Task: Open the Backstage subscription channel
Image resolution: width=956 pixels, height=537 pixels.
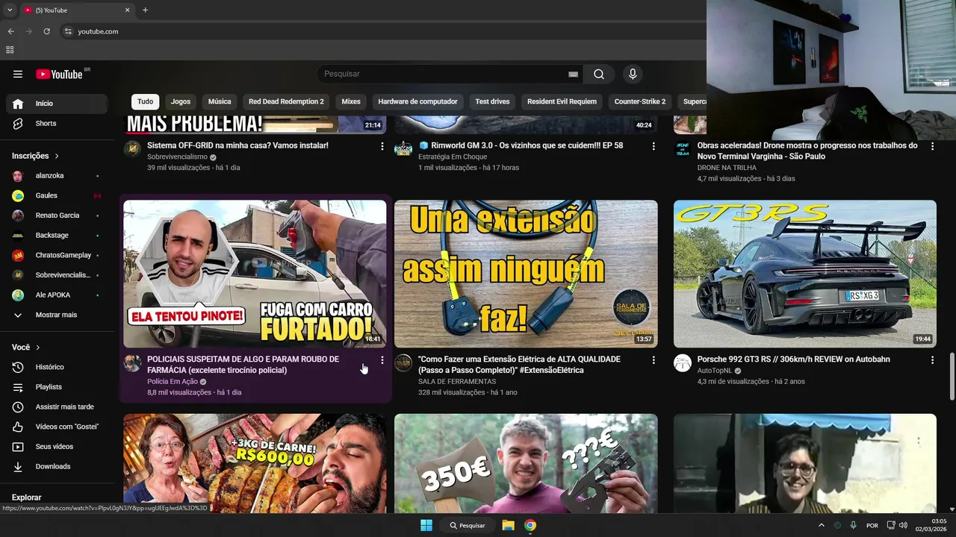Action: click(57, 235)
